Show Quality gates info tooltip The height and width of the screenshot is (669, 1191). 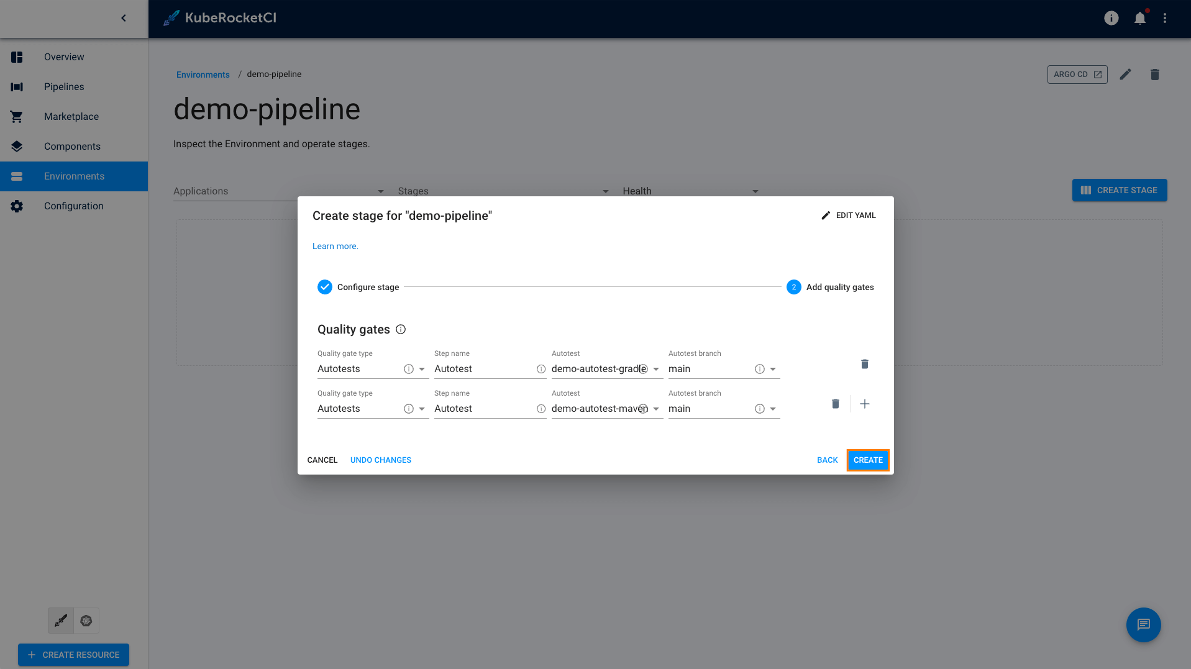(x=401, y=329)
